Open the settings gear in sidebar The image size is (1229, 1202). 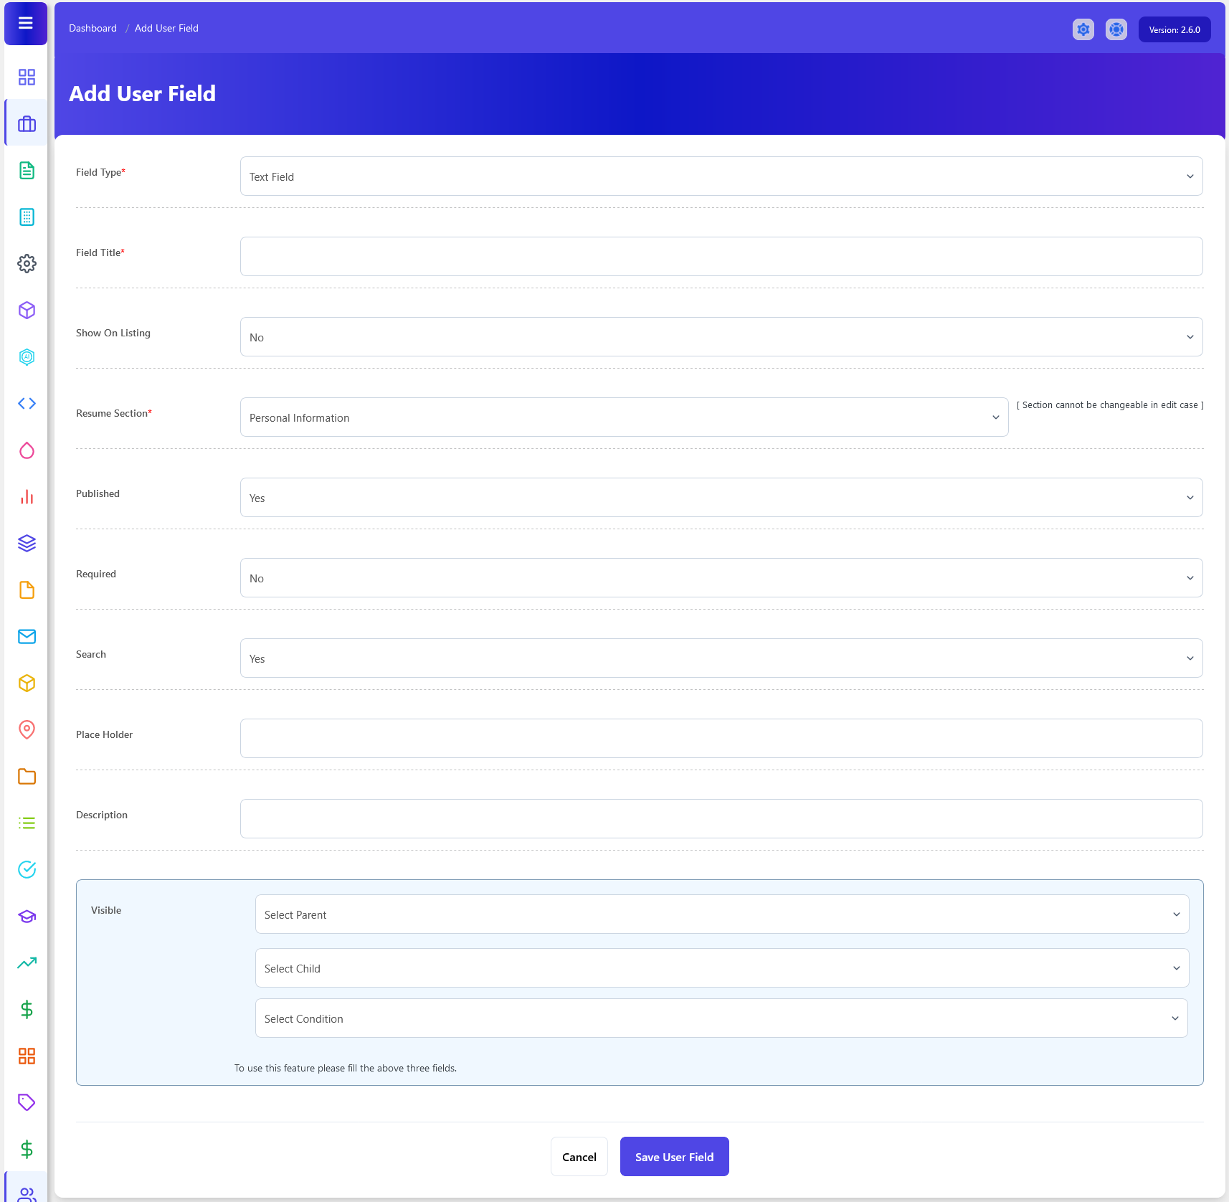click(27, 263)
